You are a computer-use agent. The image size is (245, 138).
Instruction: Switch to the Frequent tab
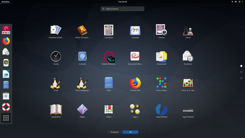114,132
